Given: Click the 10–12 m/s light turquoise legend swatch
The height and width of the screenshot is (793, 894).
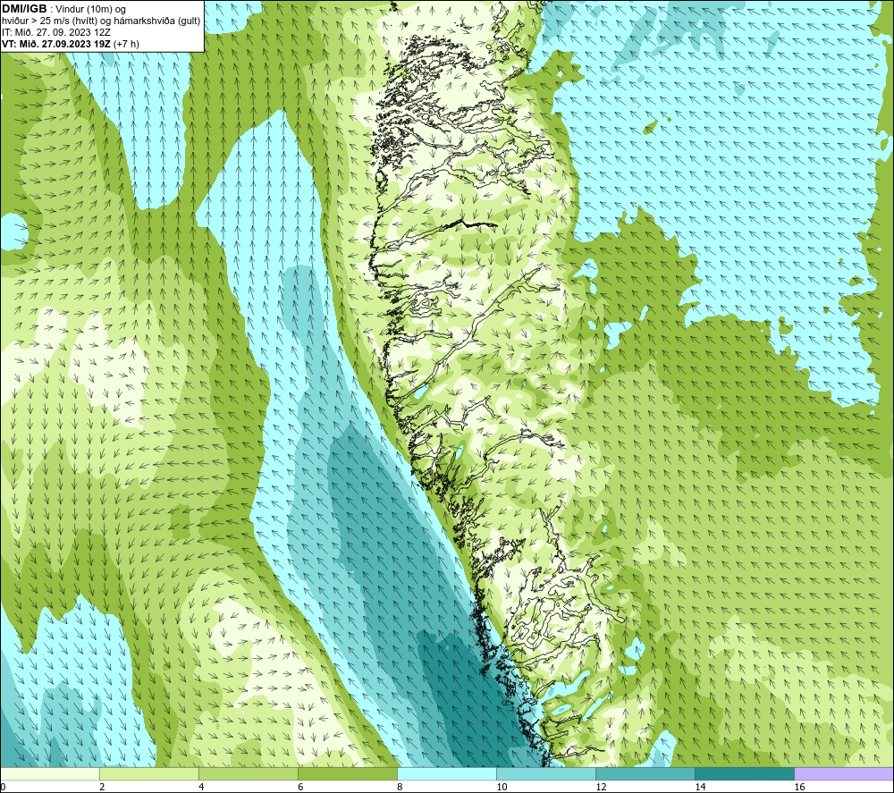Looking at the screenshot, I should (545, 773).
